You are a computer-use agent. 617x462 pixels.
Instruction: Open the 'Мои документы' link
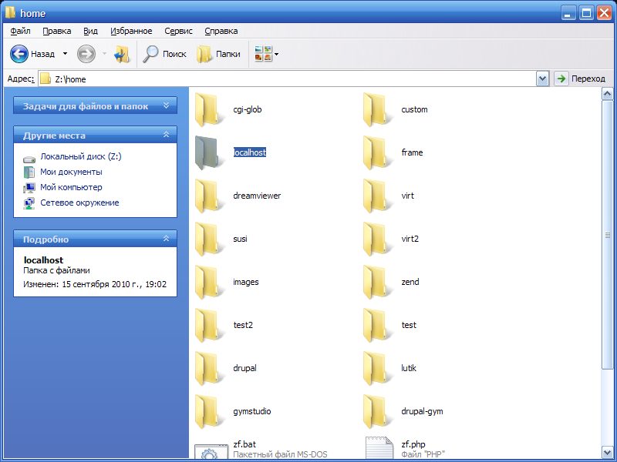tap(71, 172)
